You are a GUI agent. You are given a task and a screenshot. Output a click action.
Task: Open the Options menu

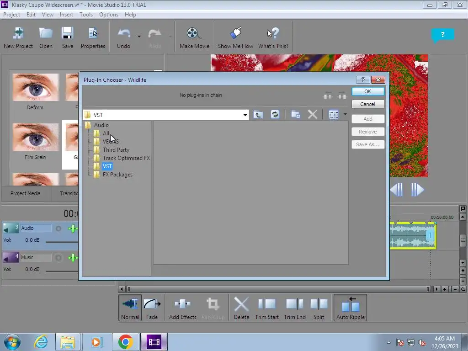[x=109, y=15]
